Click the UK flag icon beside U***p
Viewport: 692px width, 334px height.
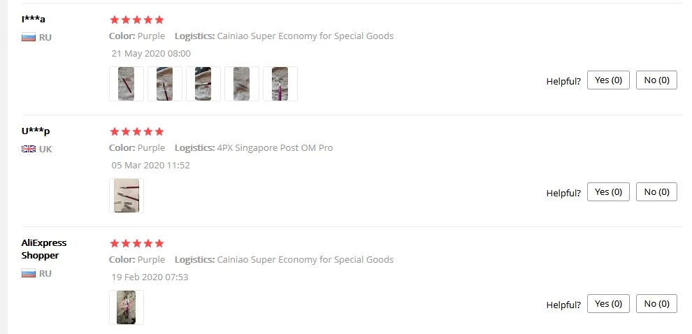(x=29, y=149)
